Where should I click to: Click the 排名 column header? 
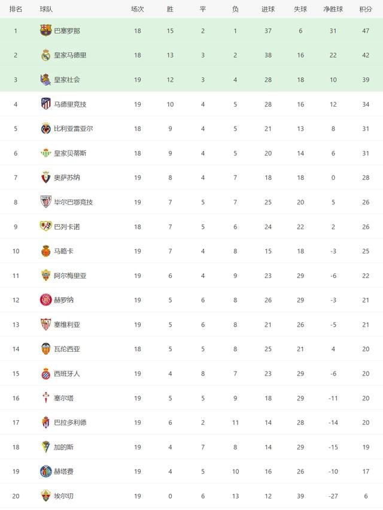[16, 10]
